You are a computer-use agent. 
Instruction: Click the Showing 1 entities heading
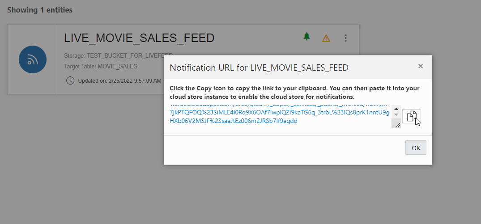pyautogui.click(x=40, y=10)
